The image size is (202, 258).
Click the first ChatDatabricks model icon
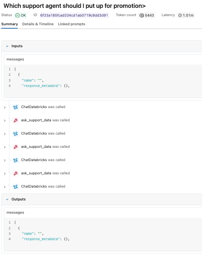pos(16,107)
